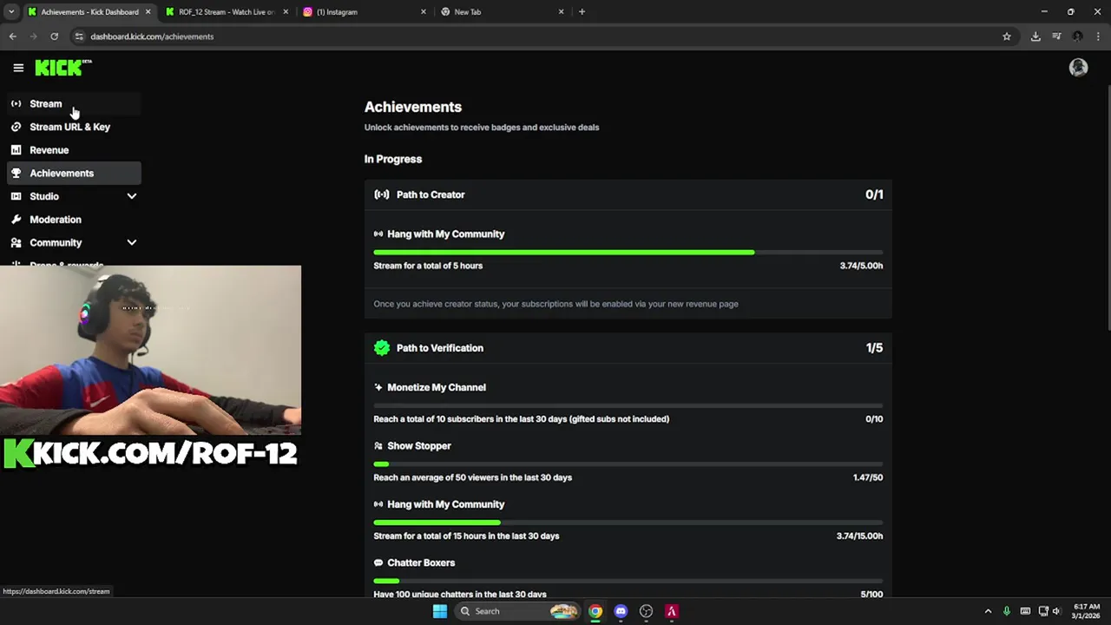Open Chrome's three-dot menu

pyautogui.click(x=1097, y=36)
